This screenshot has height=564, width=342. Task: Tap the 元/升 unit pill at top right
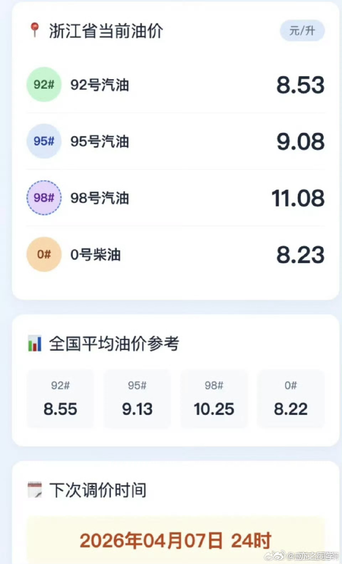point(302,31)
